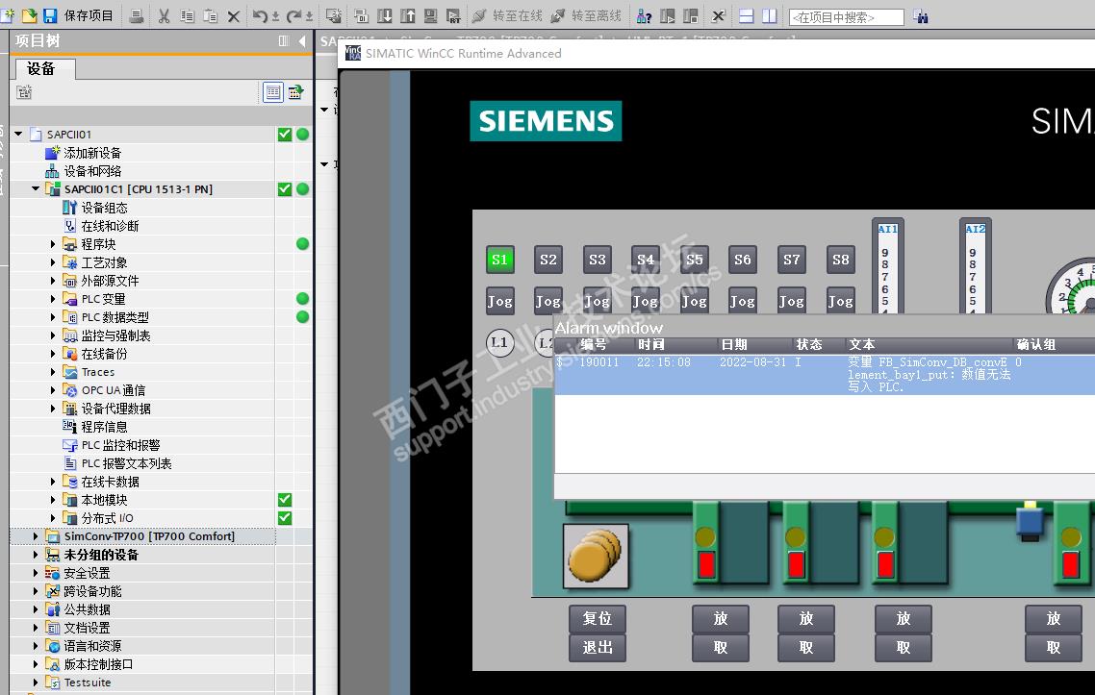Toggle the S7 switch in HMI runtime
Viewport: 1095px width, 695px height.
coord(791,260)
